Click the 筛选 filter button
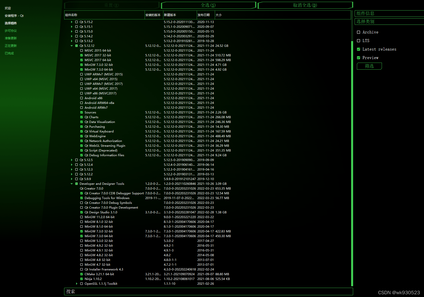The width and height of the screenshot is (424, 297). click(369, 66)
